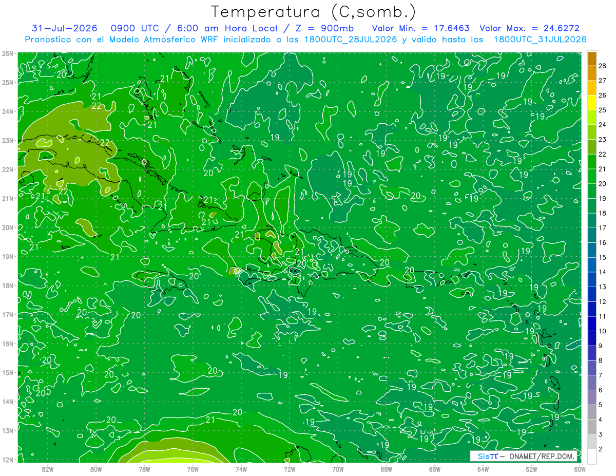Screen dimensions: 616x476
Task: Pick the white swatch at color scale bottom
Action: click(x=592, y=456)
